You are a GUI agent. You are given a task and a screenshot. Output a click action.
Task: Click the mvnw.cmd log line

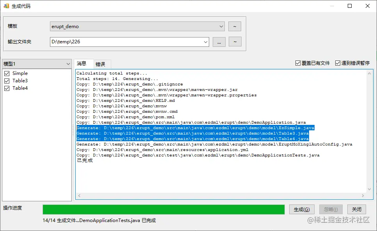[127, 112]
